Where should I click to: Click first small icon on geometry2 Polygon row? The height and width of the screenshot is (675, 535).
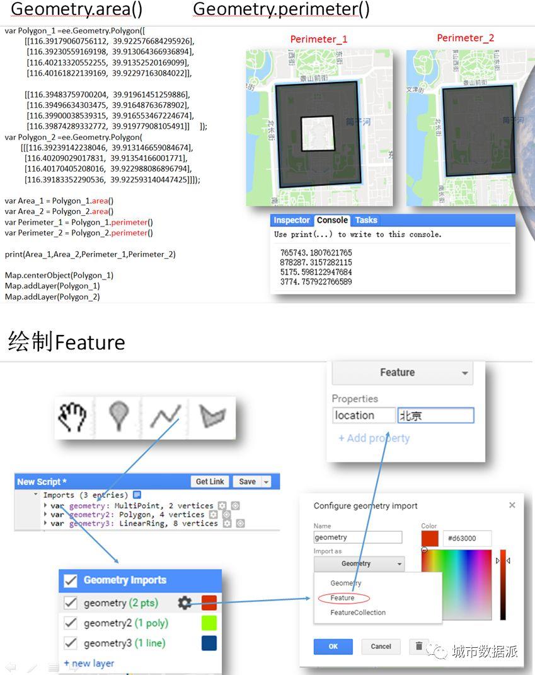(213, 514)
